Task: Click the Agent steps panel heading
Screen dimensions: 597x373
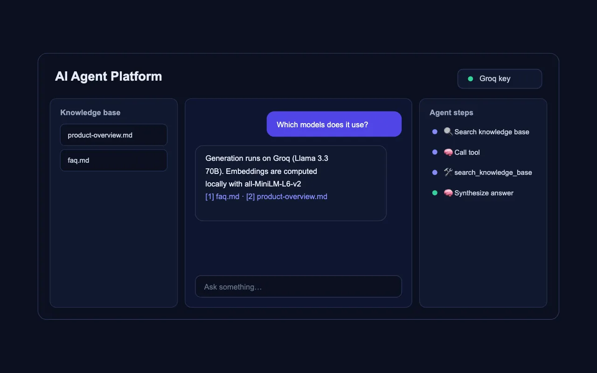Action: 451,113
